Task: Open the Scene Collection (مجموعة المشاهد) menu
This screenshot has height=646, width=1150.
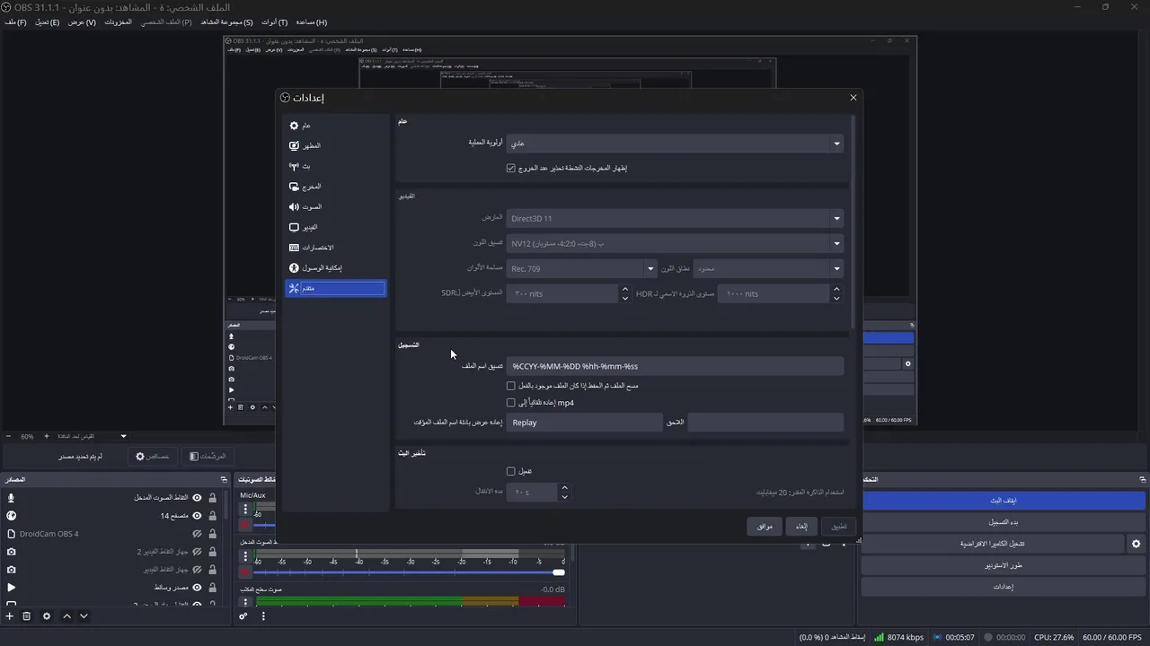Action: [x=226, y=22]
